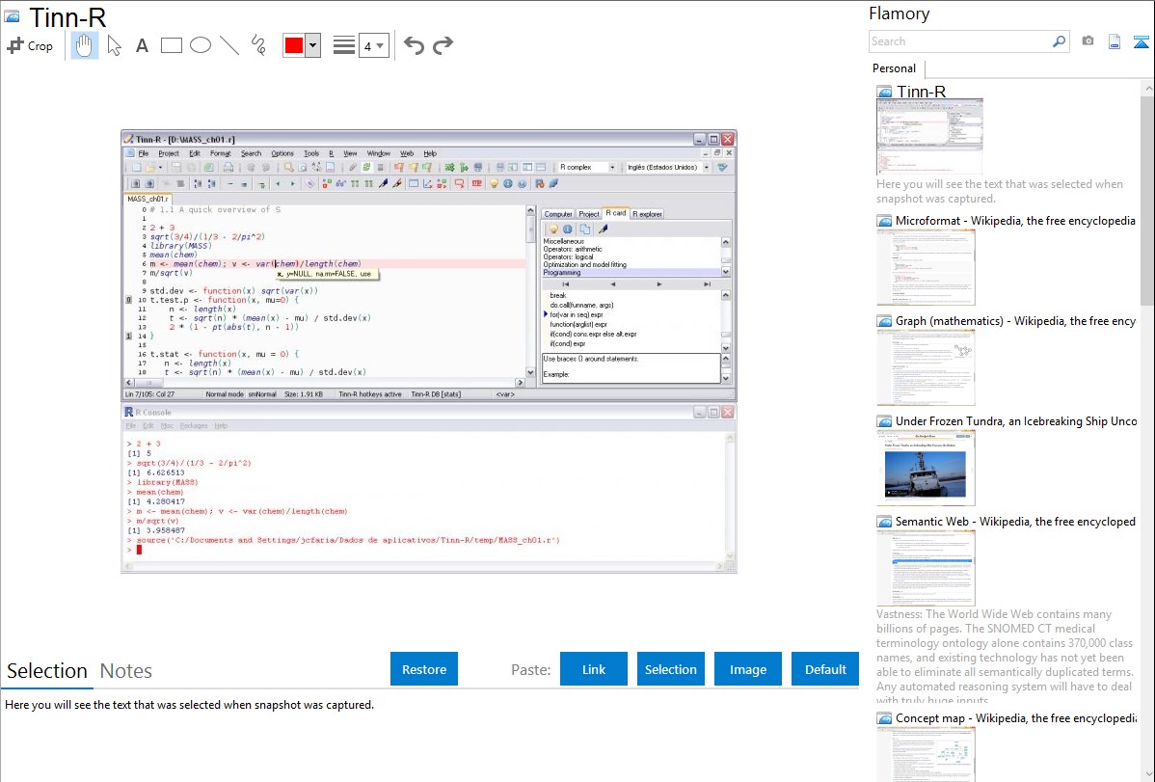Open the Personal tab
This screenshot has height=782, width=1155.
(894, 68)
